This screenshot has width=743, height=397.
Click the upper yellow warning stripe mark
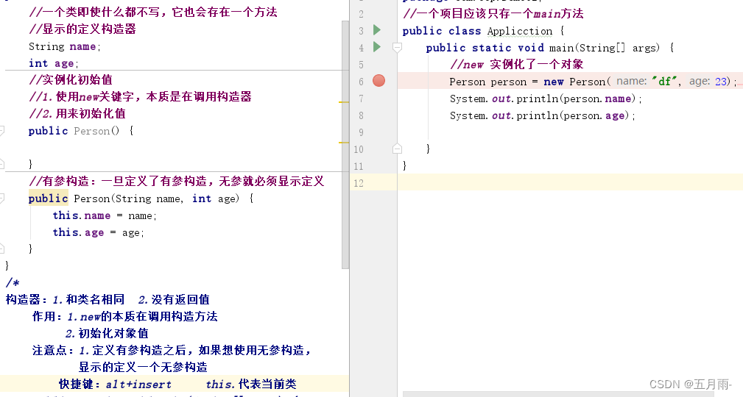pos(344,101)
